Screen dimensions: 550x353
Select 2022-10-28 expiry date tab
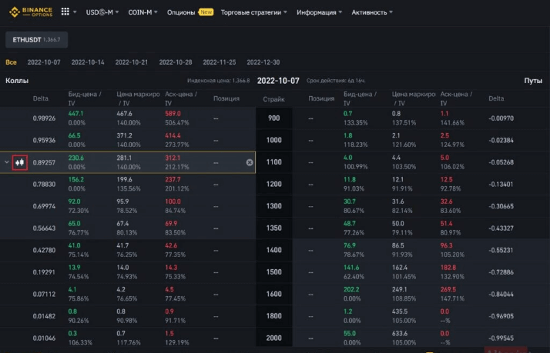(176, 62)
